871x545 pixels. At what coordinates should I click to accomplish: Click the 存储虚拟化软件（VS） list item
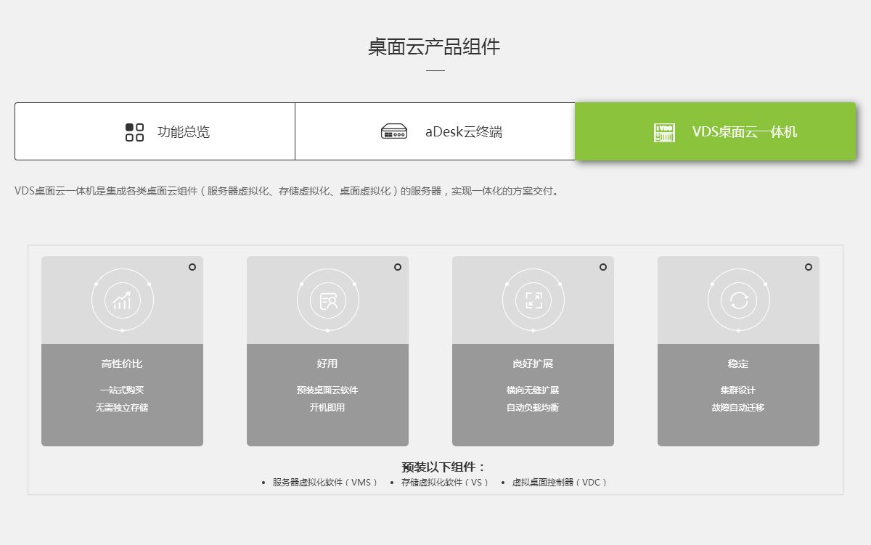click(x=445, y=482)
